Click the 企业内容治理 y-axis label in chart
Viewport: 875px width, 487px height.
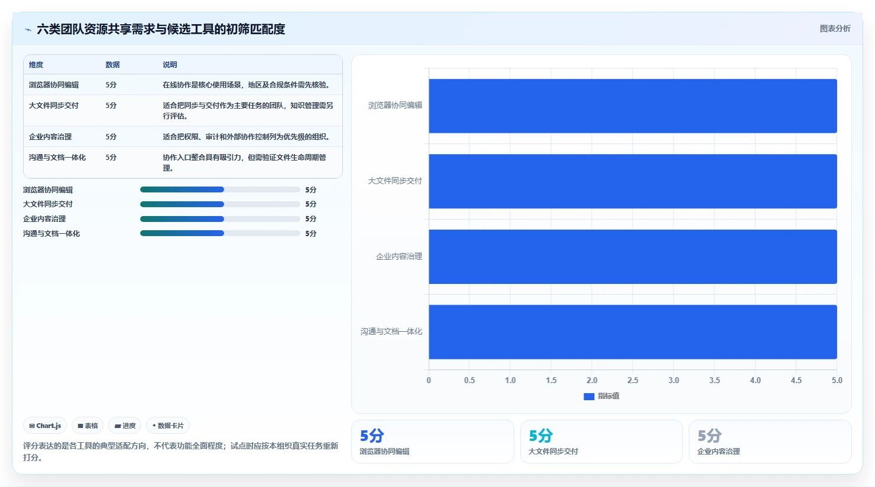[x=399, y=257]
